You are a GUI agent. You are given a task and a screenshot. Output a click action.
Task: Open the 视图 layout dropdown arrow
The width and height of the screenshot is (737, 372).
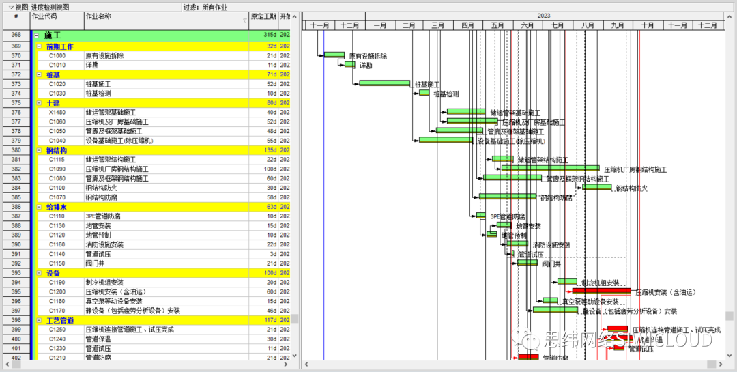[x=11, y=8]
